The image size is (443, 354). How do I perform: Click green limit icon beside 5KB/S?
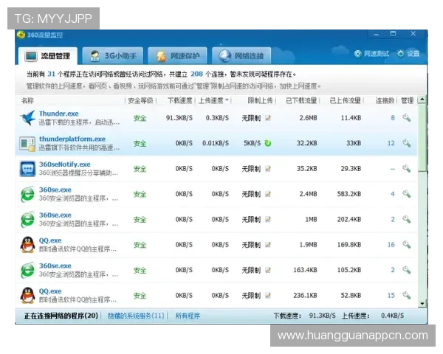pos(268,143)
